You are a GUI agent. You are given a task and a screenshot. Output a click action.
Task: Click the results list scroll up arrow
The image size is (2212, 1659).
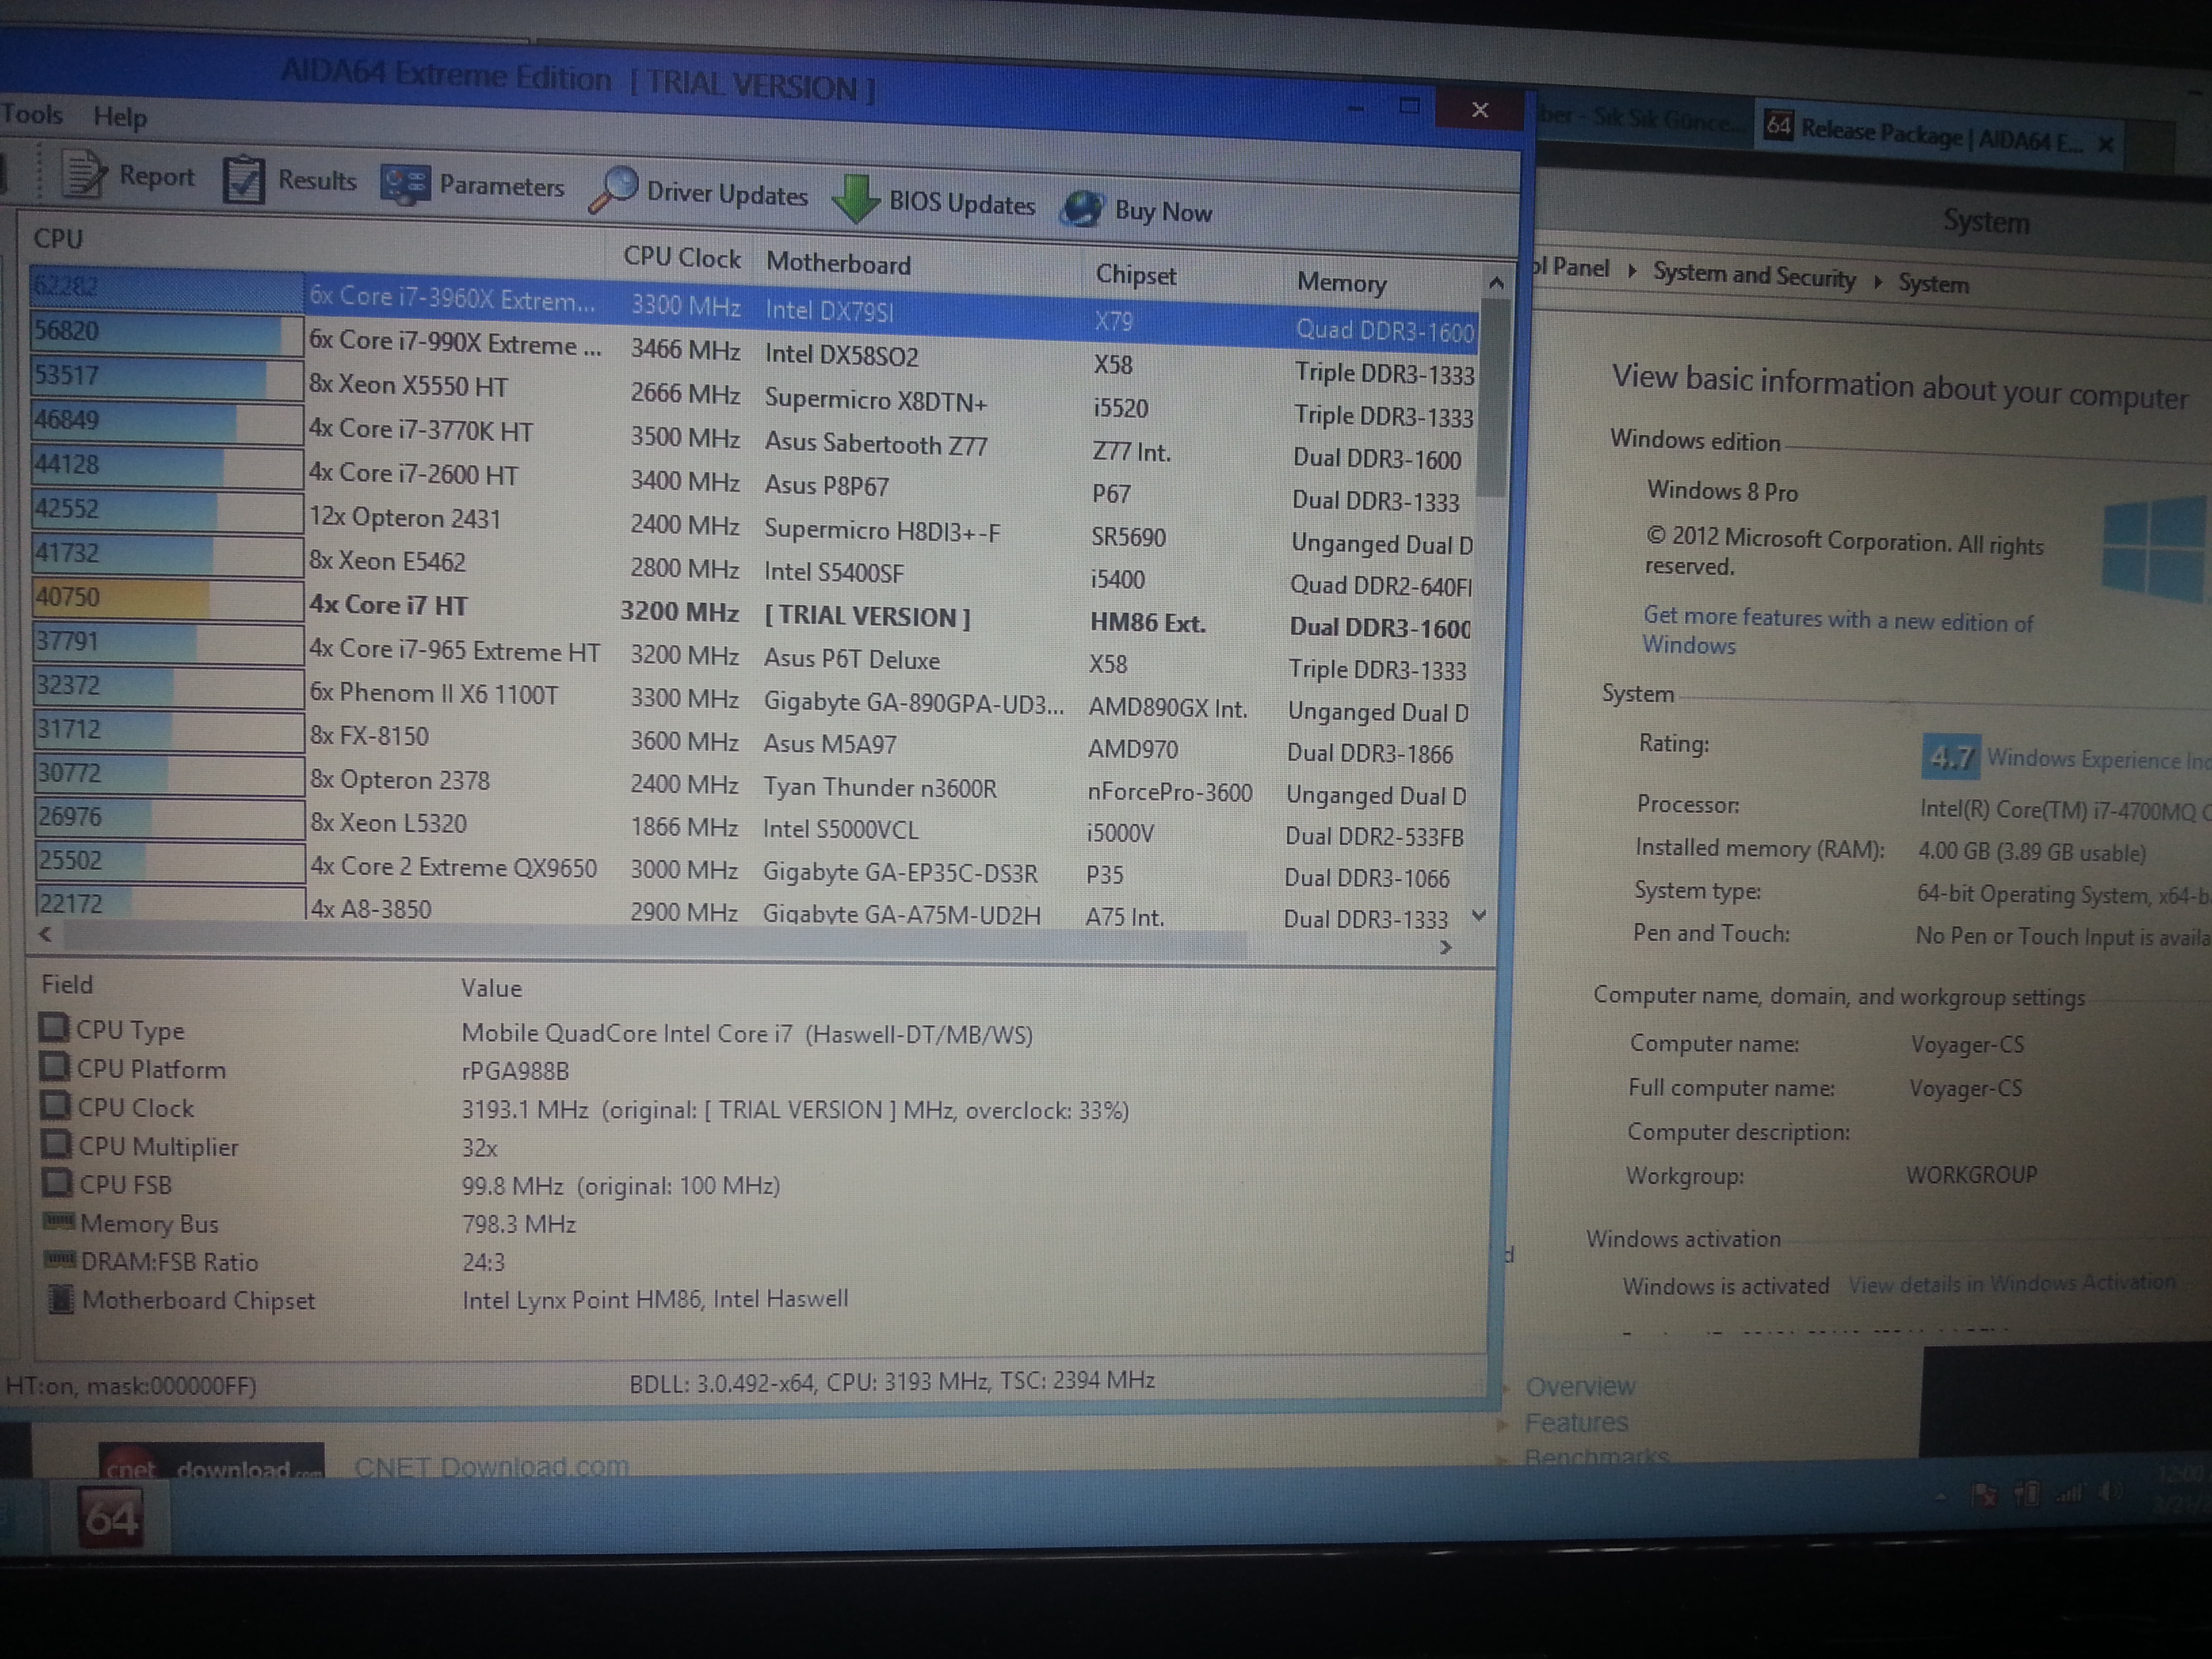tap(1495, 284)
